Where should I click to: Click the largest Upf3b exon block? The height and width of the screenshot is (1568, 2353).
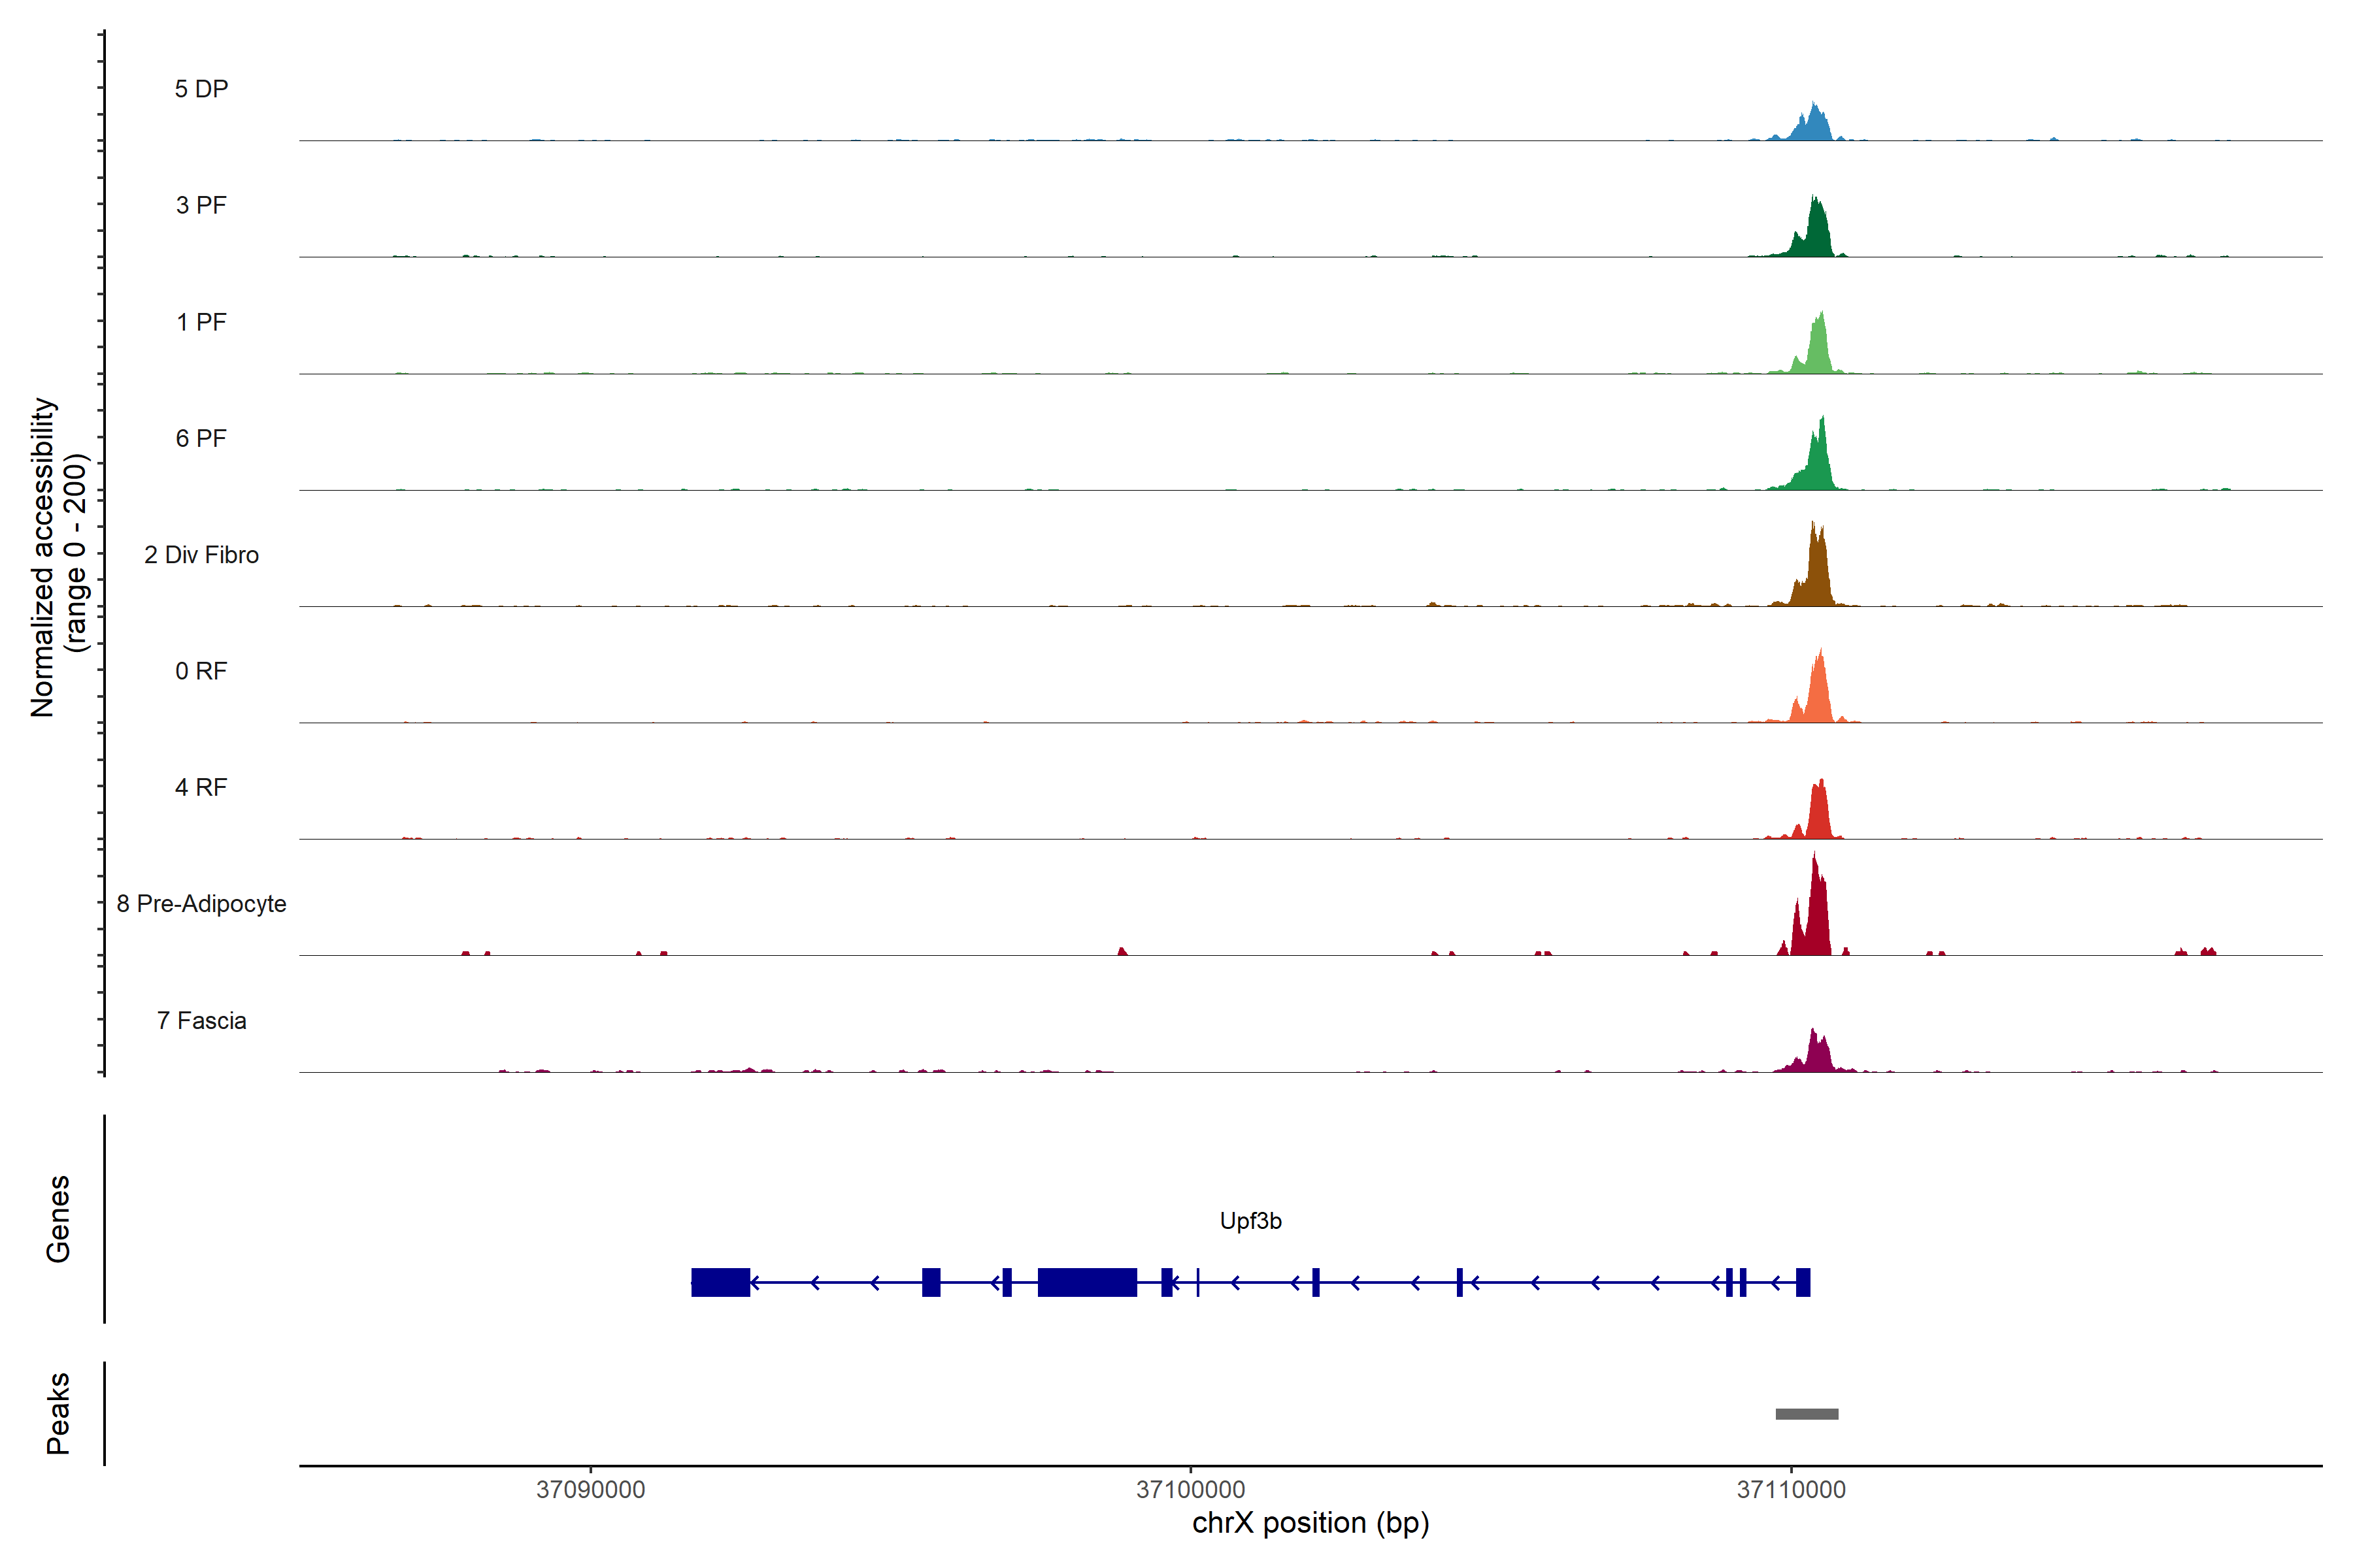pos(1088,1282)
